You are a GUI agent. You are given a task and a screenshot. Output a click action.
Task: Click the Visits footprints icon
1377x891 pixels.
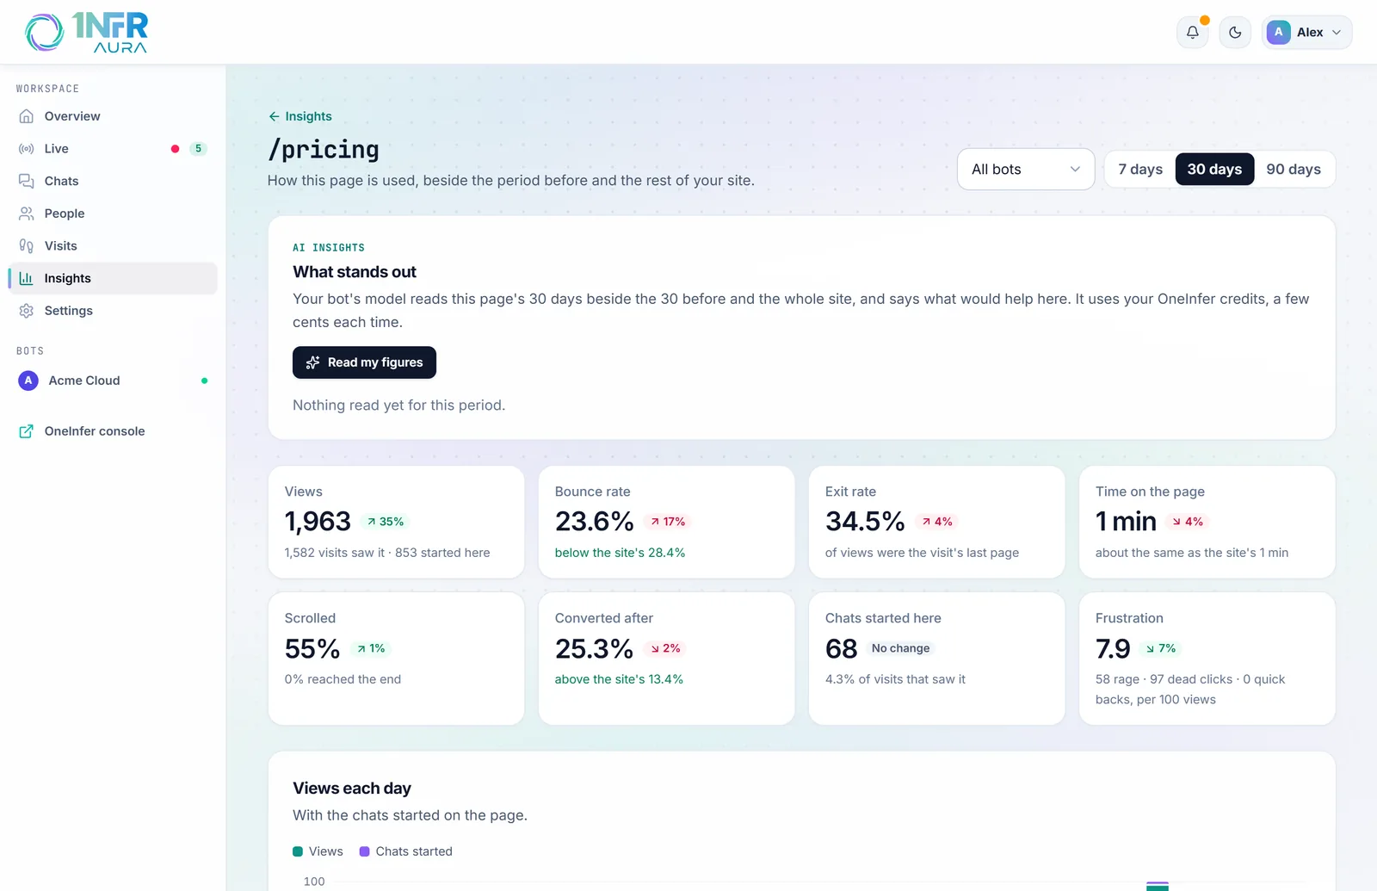[x=27, y=246]
